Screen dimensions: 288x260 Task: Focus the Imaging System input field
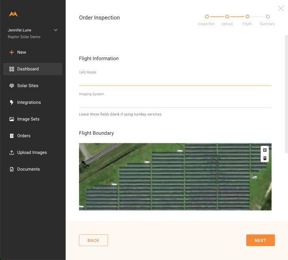(x=175, y=102)
